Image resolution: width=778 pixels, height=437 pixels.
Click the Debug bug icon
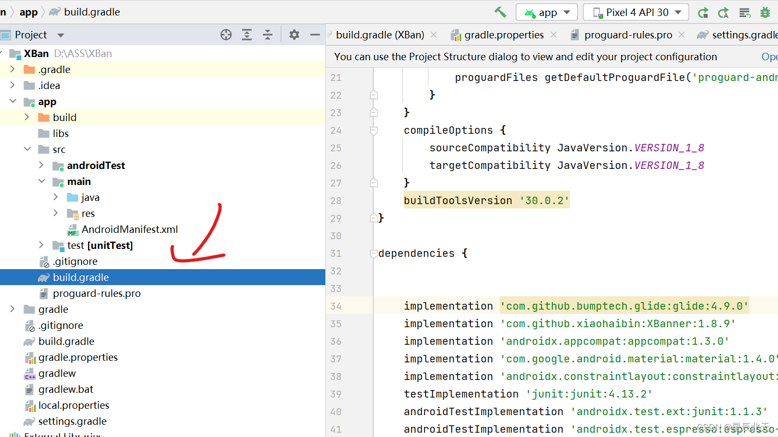(x=765, y=12)
